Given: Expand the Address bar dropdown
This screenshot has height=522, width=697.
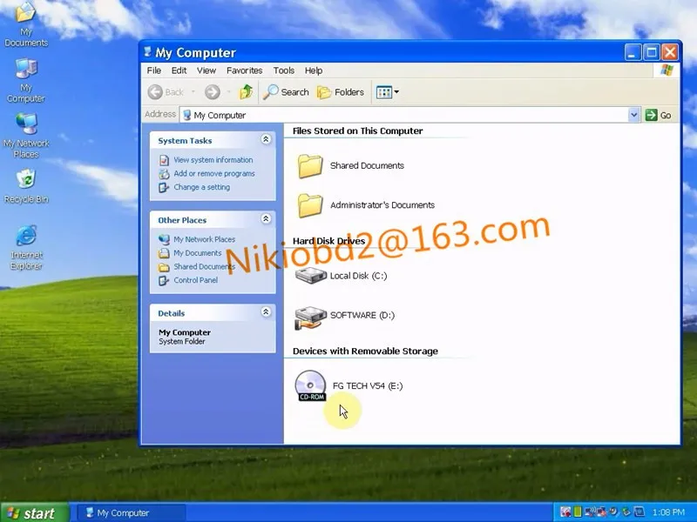Looking at the screenshot, I should pos(634,115).
